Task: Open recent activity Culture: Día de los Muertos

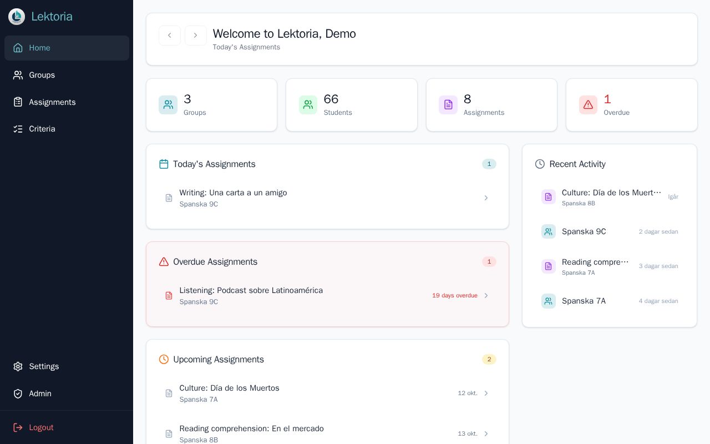Action: [610, 197]
